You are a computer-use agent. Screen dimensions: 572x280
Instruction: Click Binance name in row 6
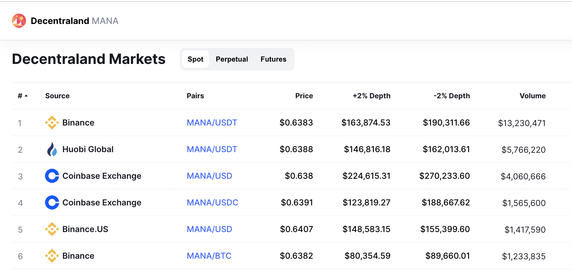[78, 256]
